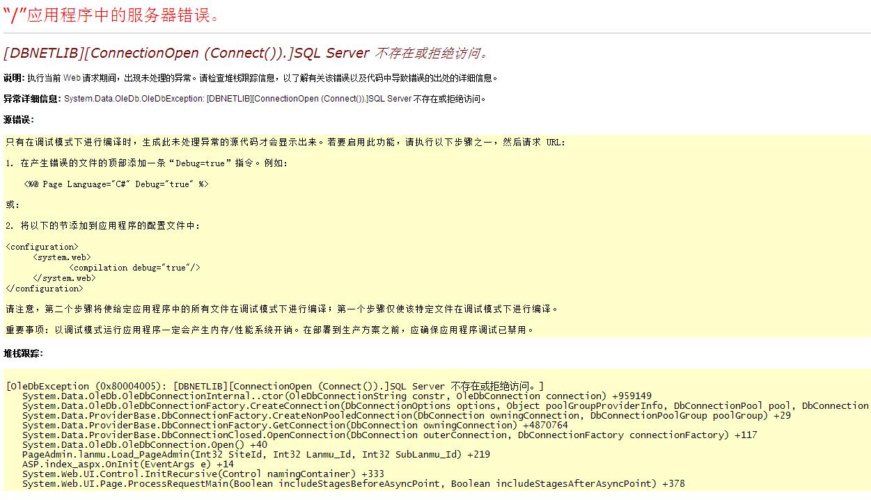The width and height of the screenshot is (871, 500).
Task: Click the compilation debug="true" line
Action: [134, 267]
